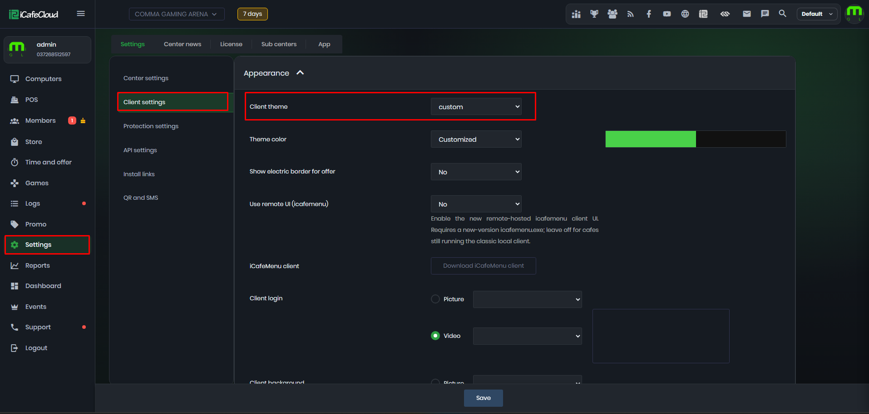The image size is (869, 414).
Task: Click the iCafeCloud logo icon in top toolbar
Action: pos(703,14)
